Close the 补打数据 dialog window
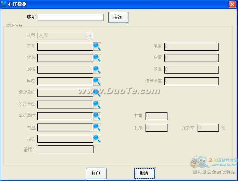 [x=232, y=4]
